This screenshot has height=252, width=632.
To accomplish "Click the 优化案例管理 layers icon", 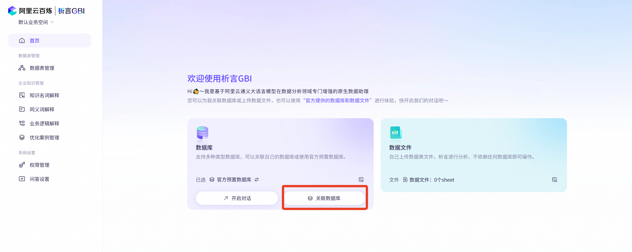I will [x=22, y=137].
